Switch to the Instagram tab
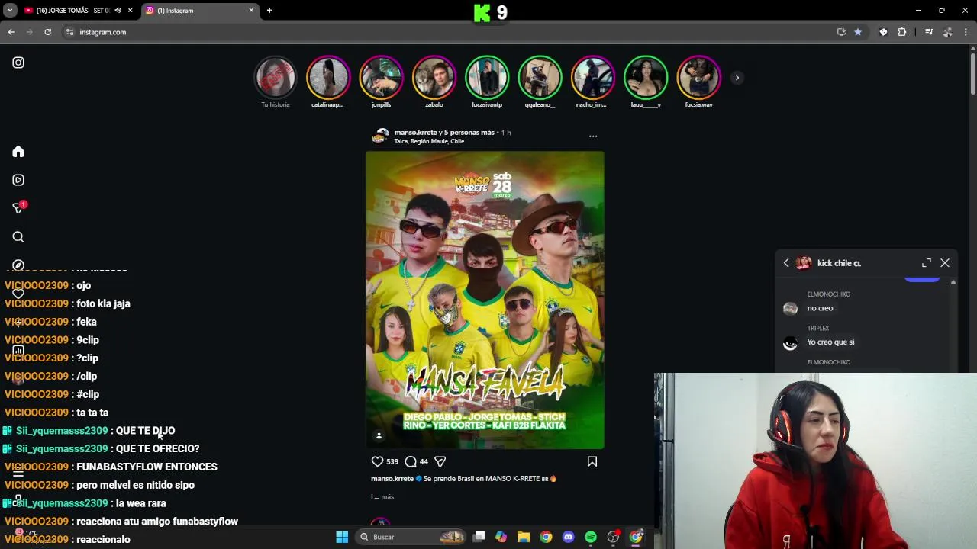Screen dimensions: 977x549 (x=200, y=11)
